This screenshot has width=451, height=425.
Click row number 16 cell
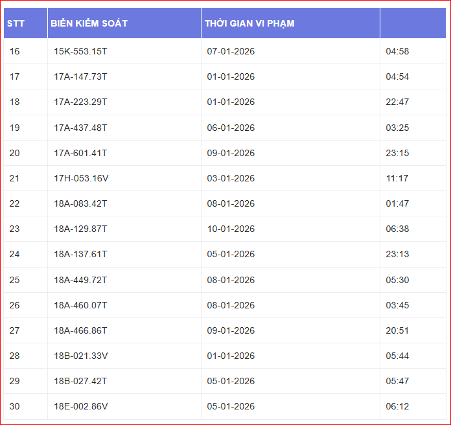(x=15, y=51)
